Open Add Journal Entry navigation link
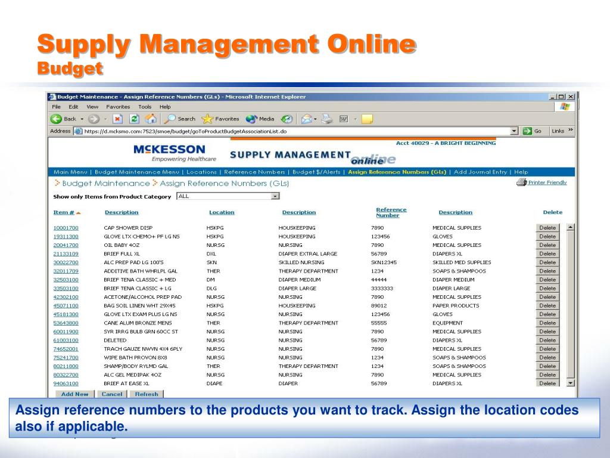The width and height of the screenshot is (610, 458). pyautogui.click(x=481, y=172)
